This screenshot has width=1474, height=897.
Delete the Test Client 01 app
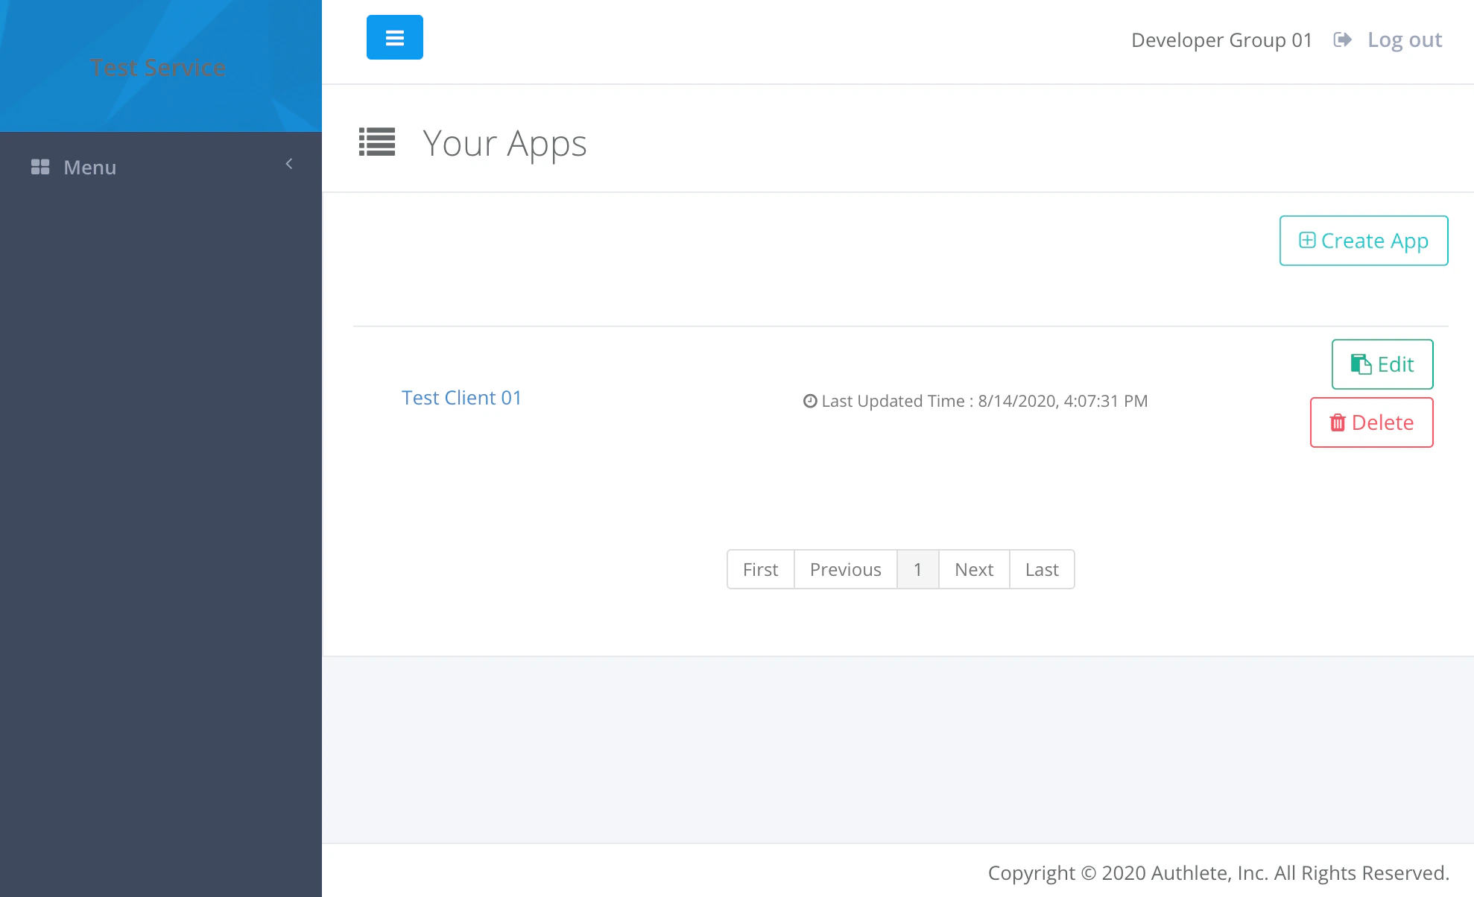(1371, 422)
